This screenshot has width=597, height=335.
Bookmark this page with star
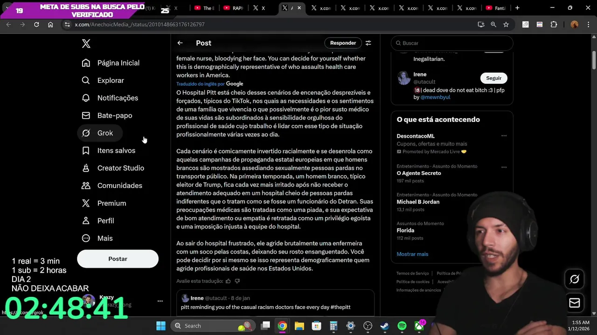(x=506, y=24)
